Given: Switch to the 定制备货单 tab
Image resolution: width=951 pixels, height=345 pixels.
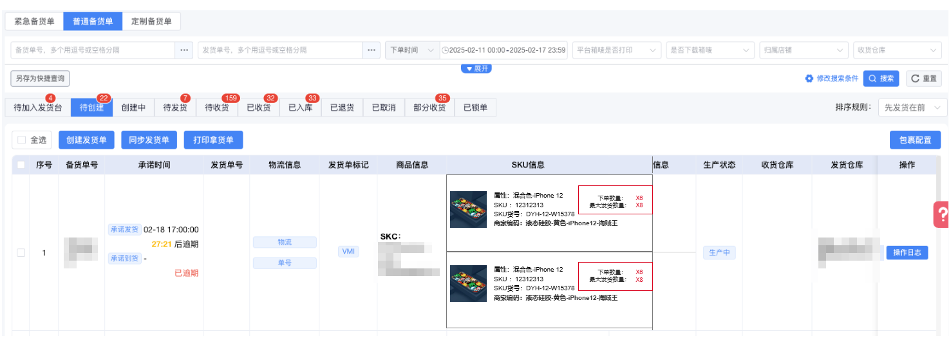Looking at the screenshot, I should tap(151, 21).
